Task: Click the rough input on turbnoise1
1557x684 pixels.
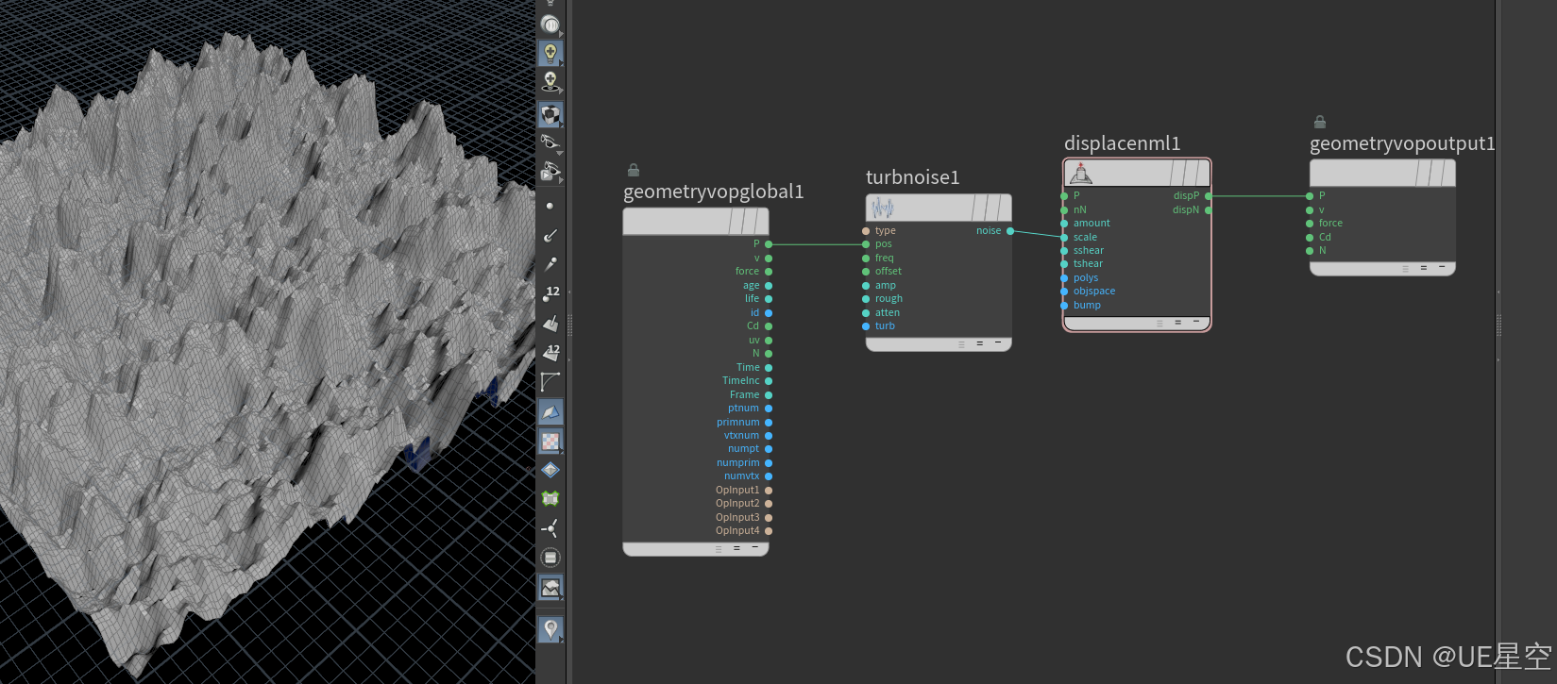Action: click(866, 299)
